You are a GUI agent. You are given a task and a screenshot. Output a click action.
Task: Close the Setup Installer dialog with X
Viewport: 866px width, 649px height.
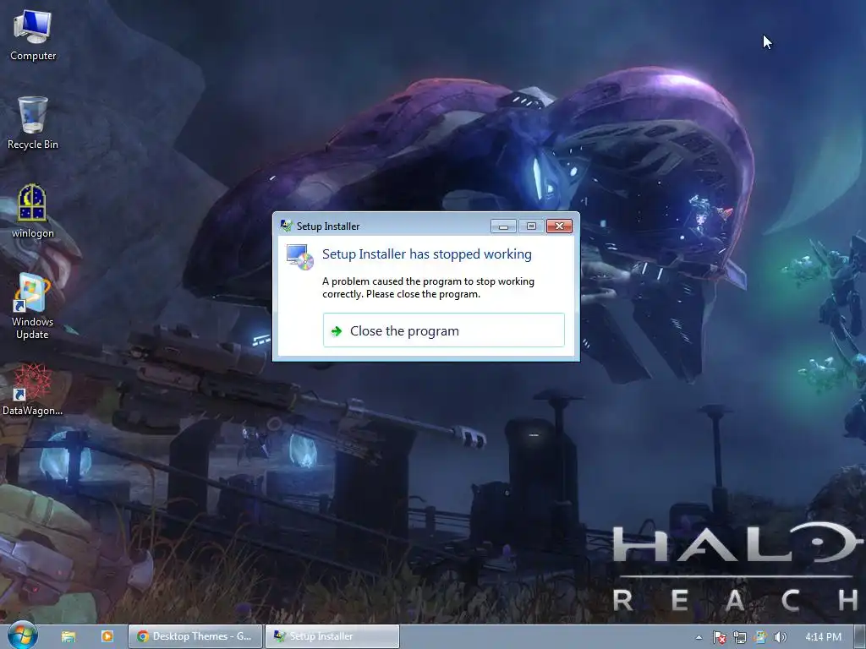[x=559, y=226]
